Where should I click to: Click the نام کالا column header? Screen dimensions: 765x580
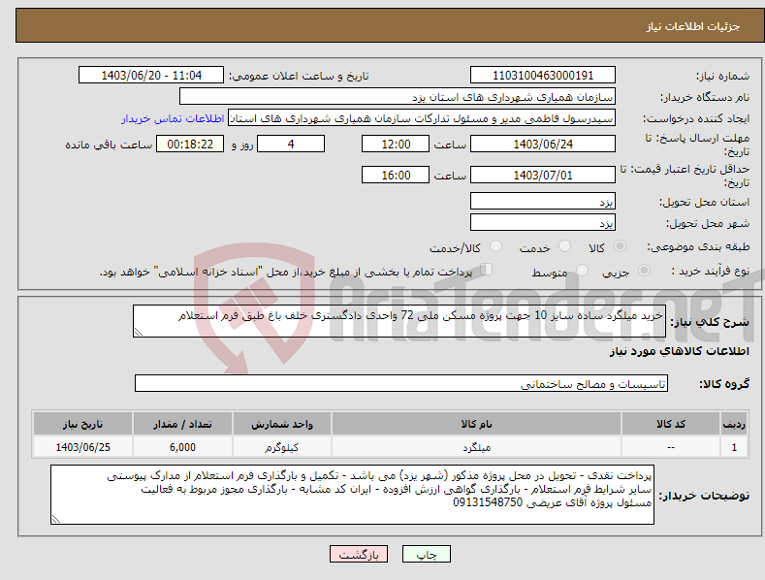click(476, 424)
